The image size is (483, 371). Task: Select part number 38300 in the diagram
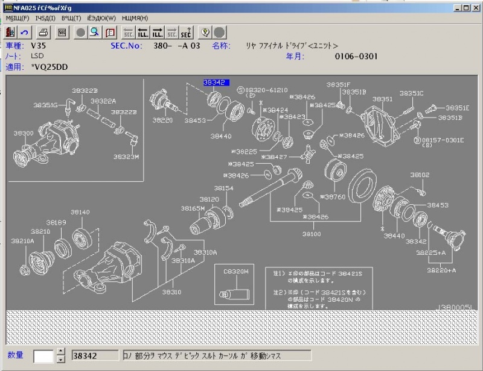point(24,132)
